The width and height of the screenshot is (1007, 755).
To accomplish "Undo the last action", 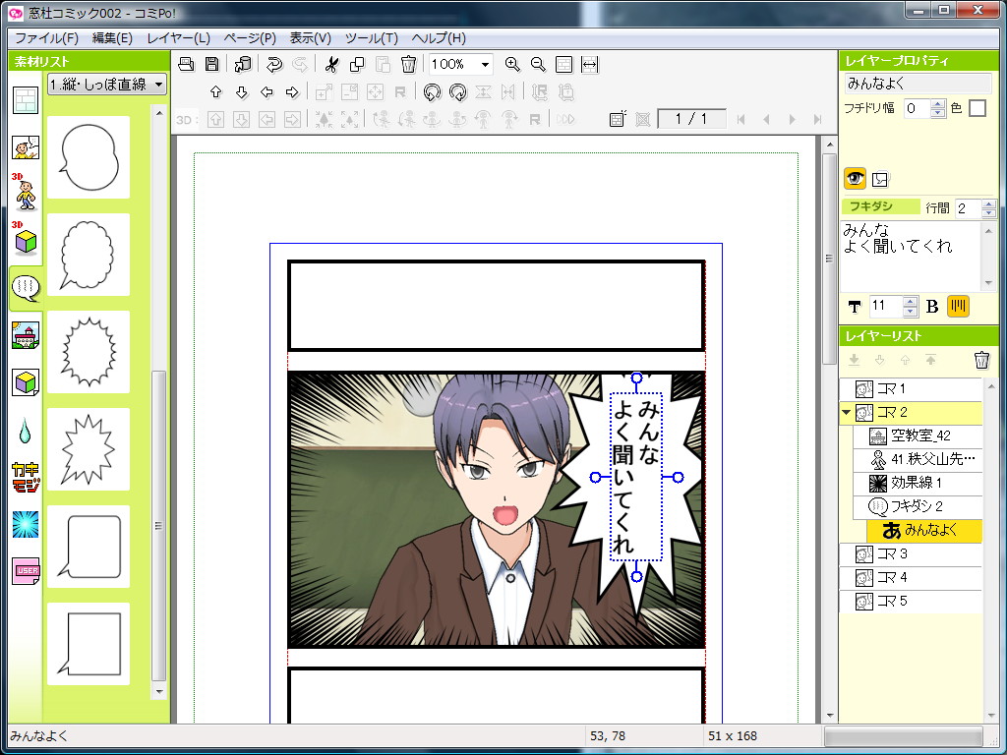I will coord(274,64).
